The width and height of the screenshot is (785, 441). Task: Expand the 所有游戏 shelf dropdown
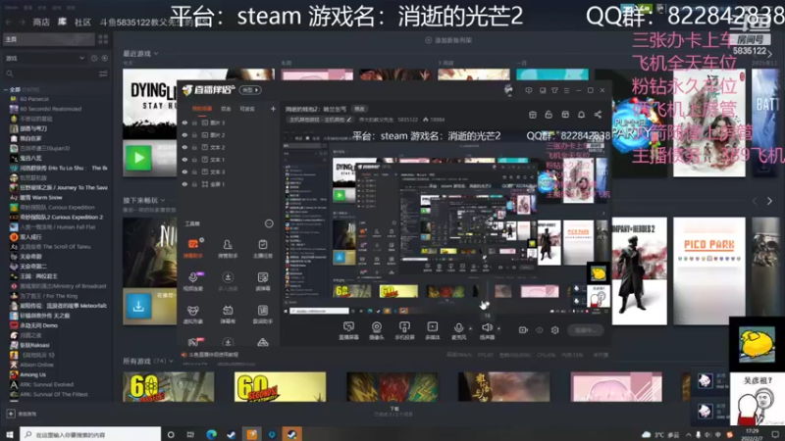(171, 361)
